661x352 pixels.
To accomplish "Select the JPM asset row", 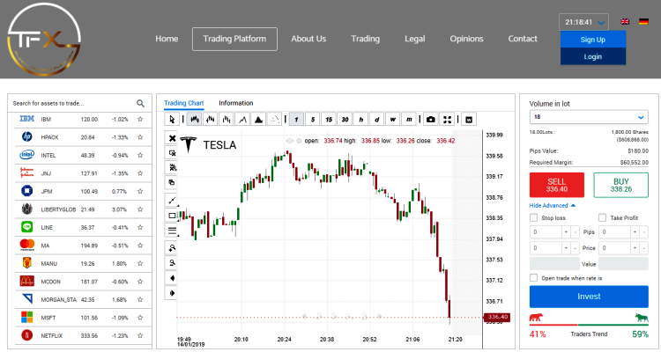I will coord(84,192).
